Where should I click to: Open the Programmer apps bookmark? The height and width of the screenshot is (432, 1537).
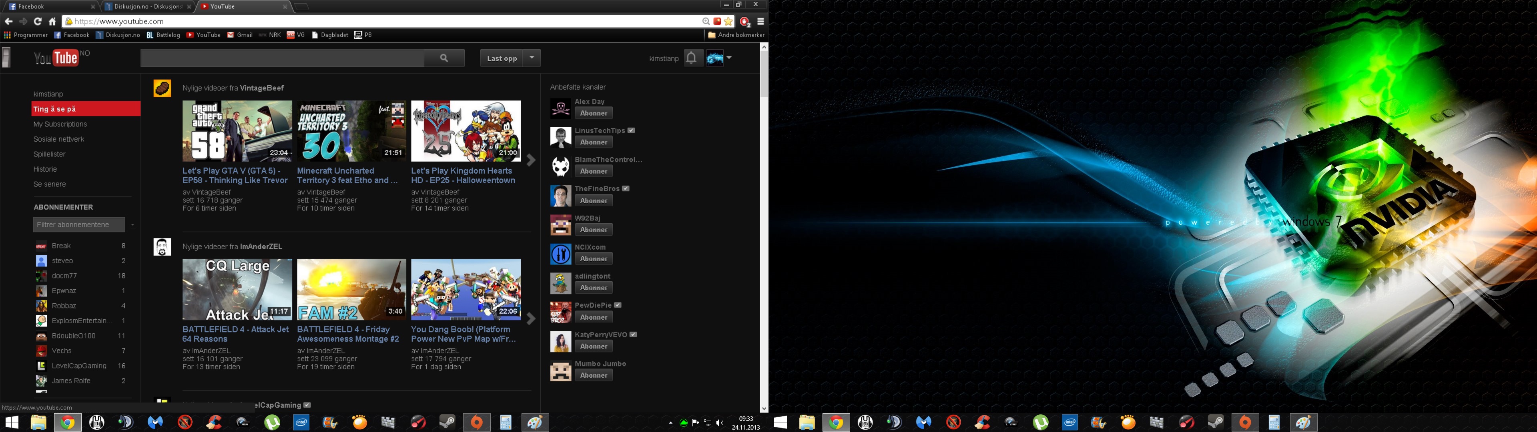(x=26, y=35)
